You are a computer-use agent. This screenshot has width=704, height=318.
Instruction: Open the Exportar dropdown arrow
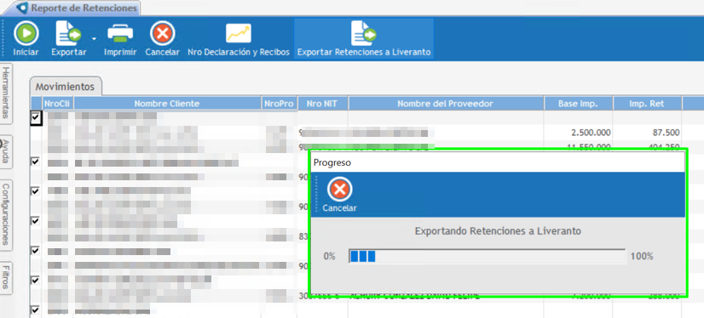[x=94, y=39]
